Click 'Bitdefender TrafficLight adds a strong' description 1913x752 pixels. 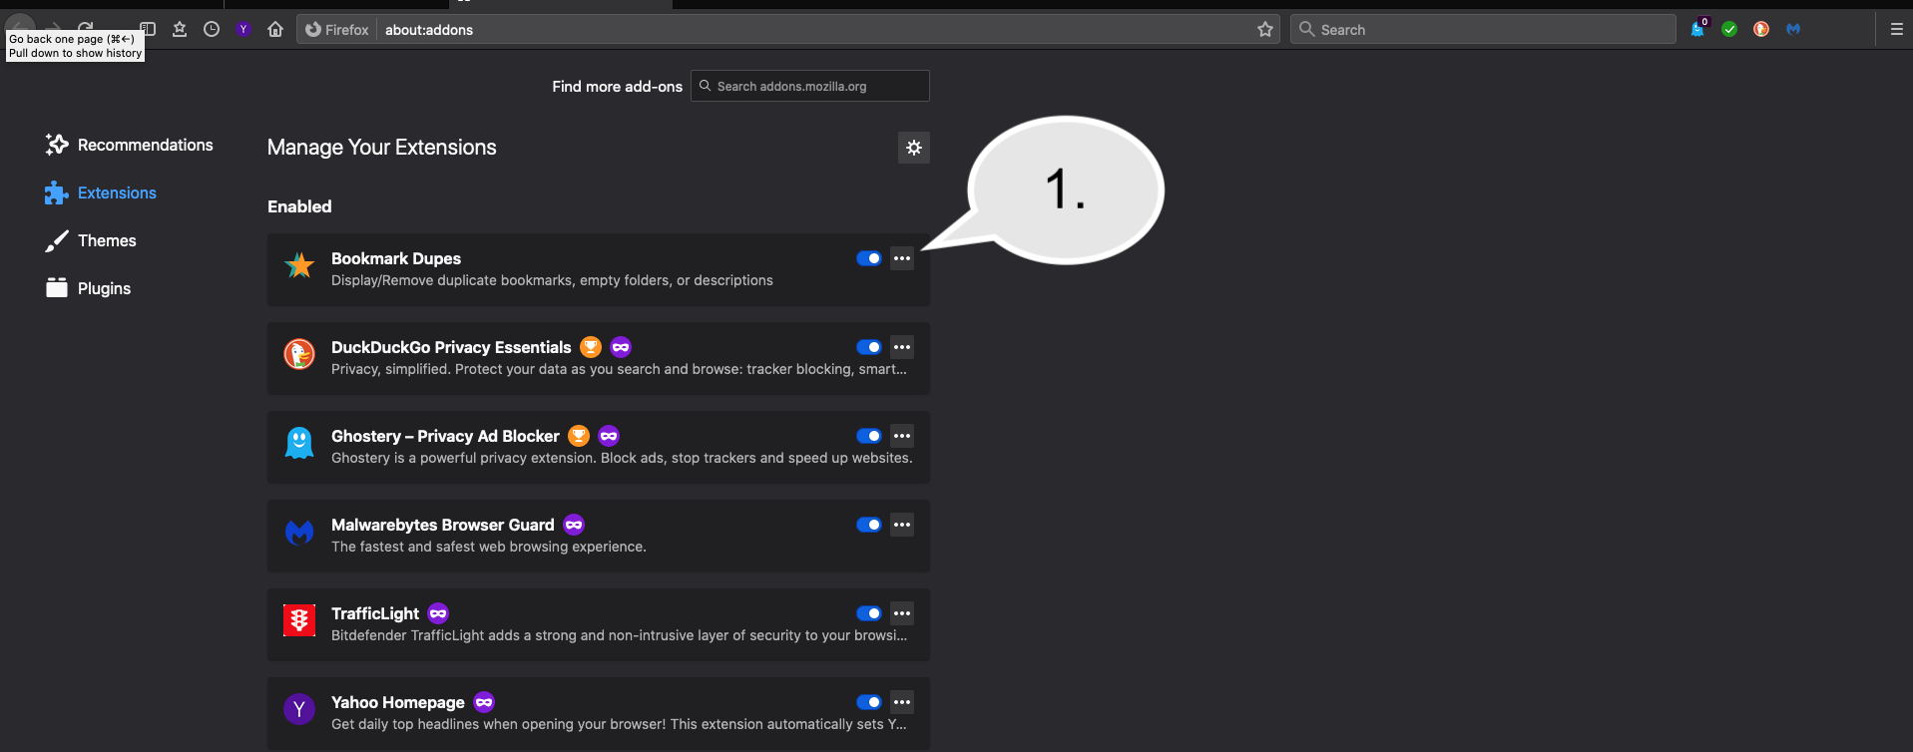pyautogui.click(x=619, y=635)
